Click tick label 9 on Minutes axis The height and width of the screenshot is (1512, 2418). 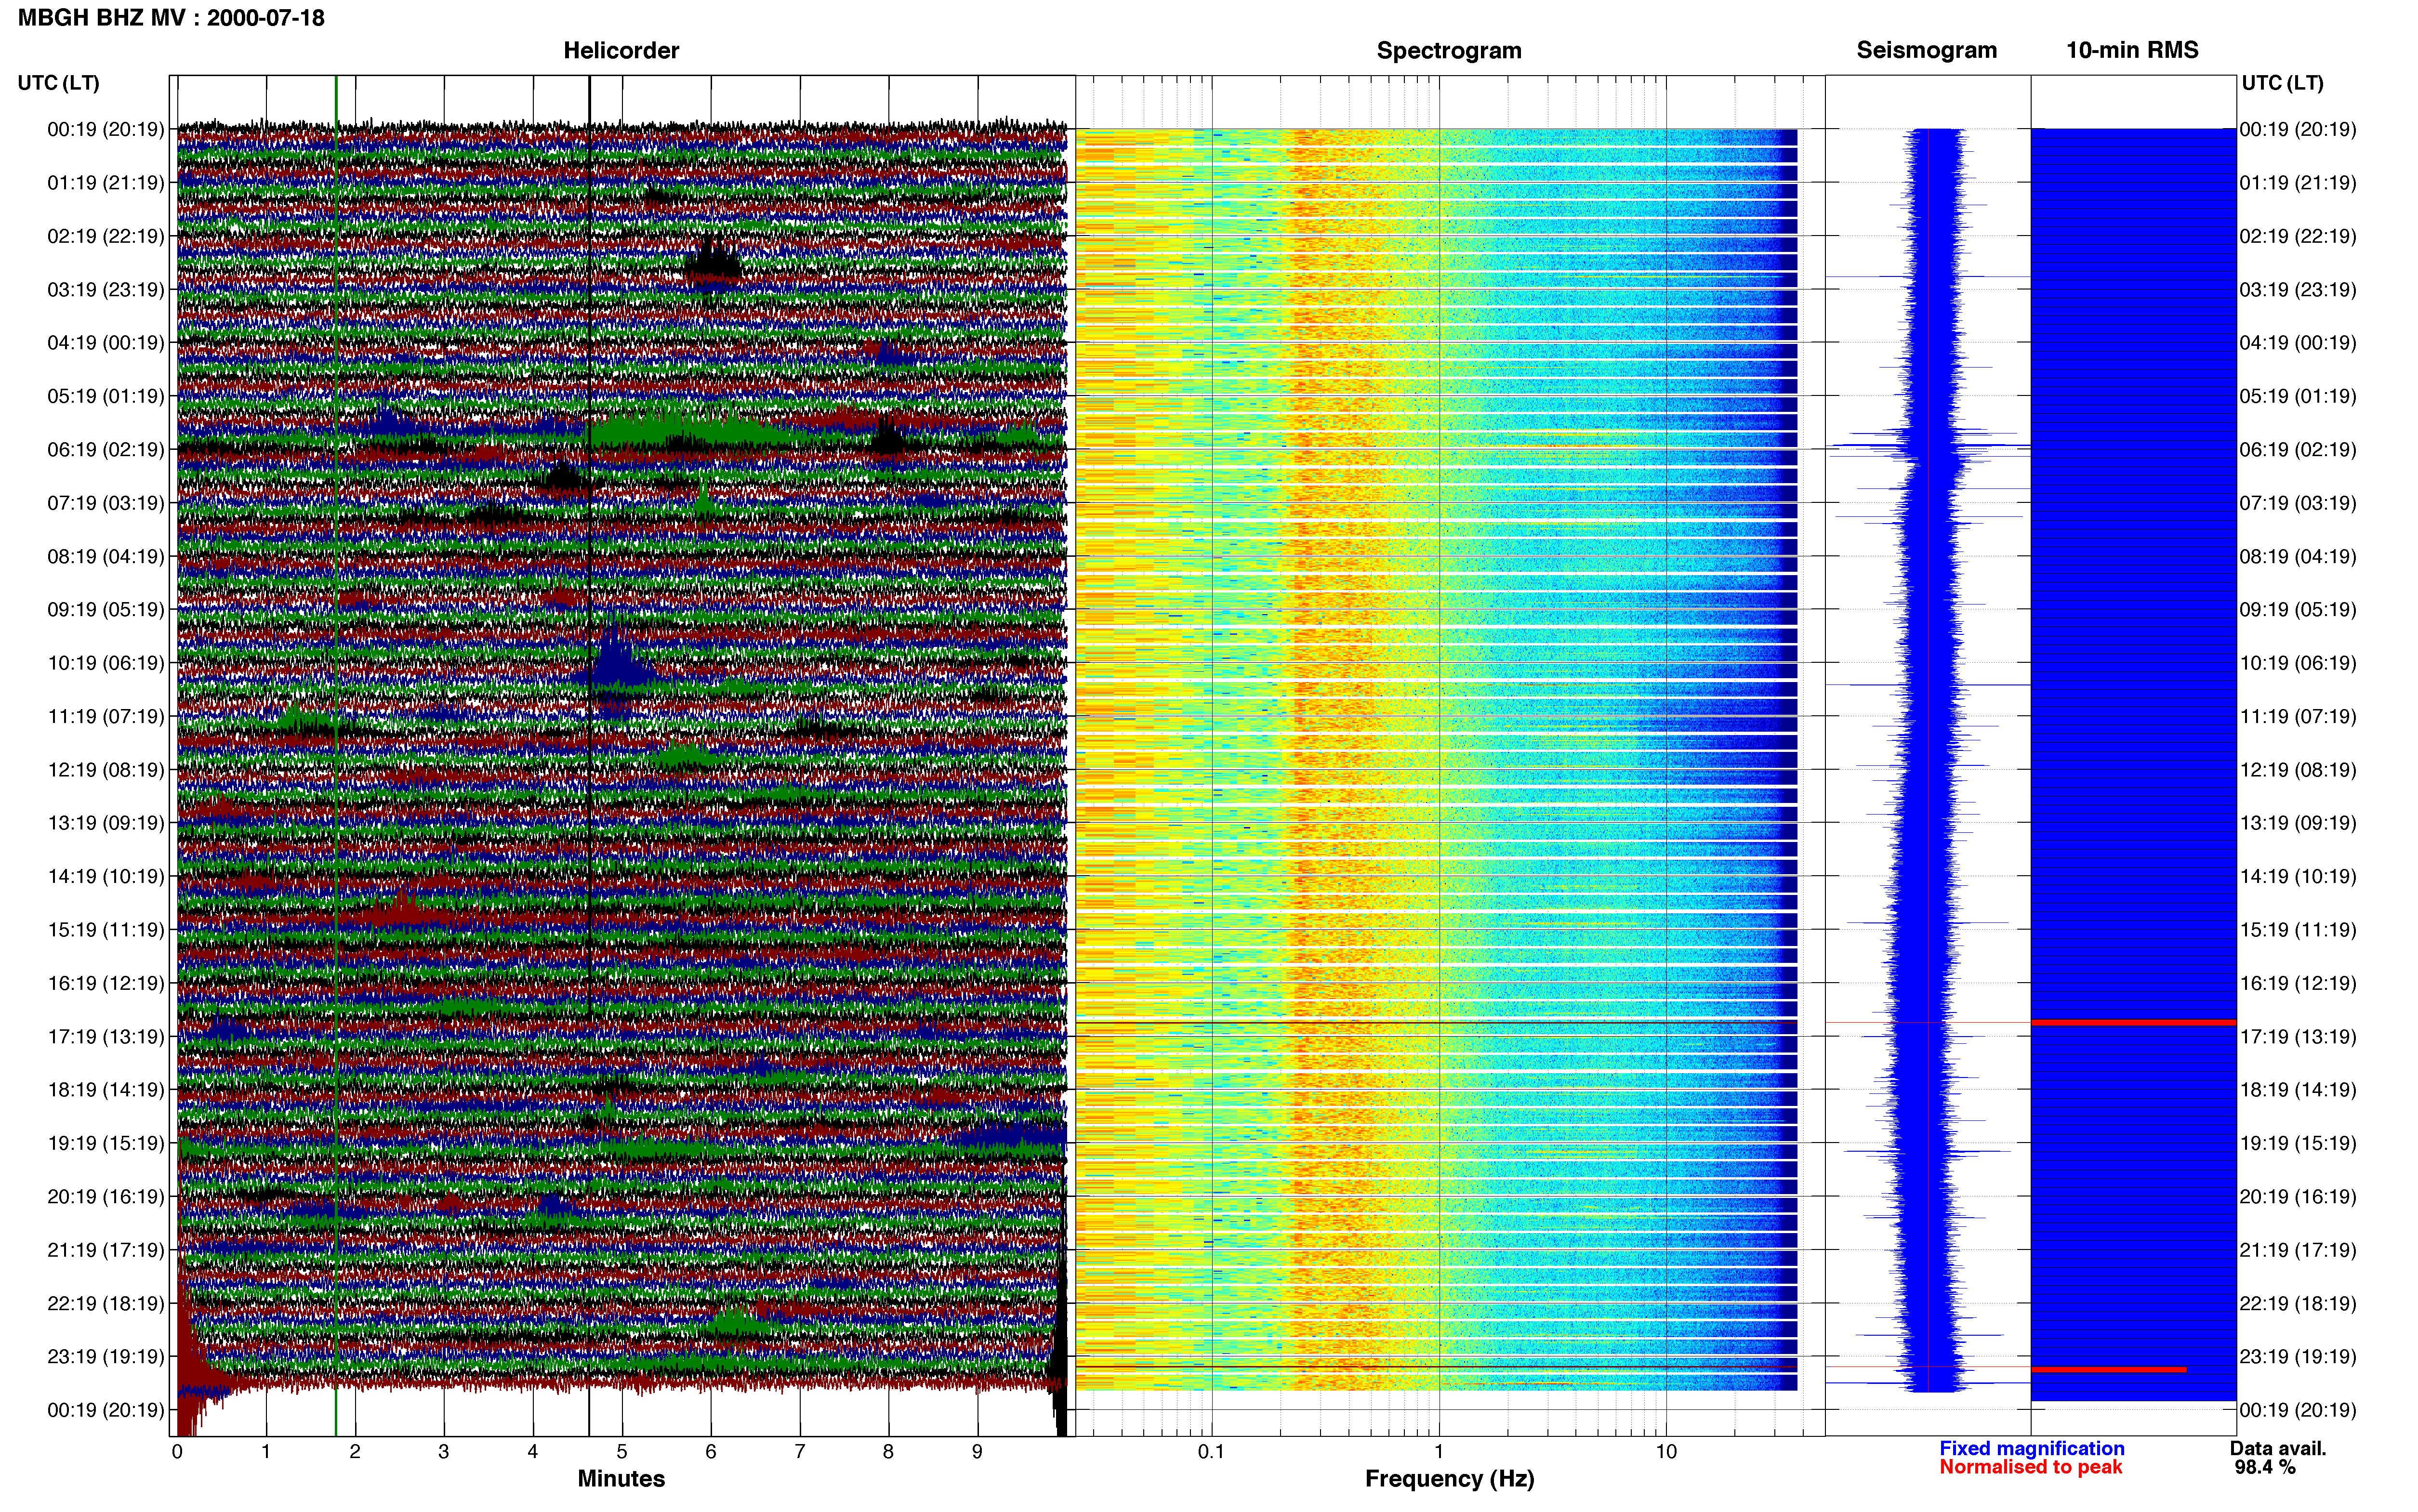(x=977, y=1452)
